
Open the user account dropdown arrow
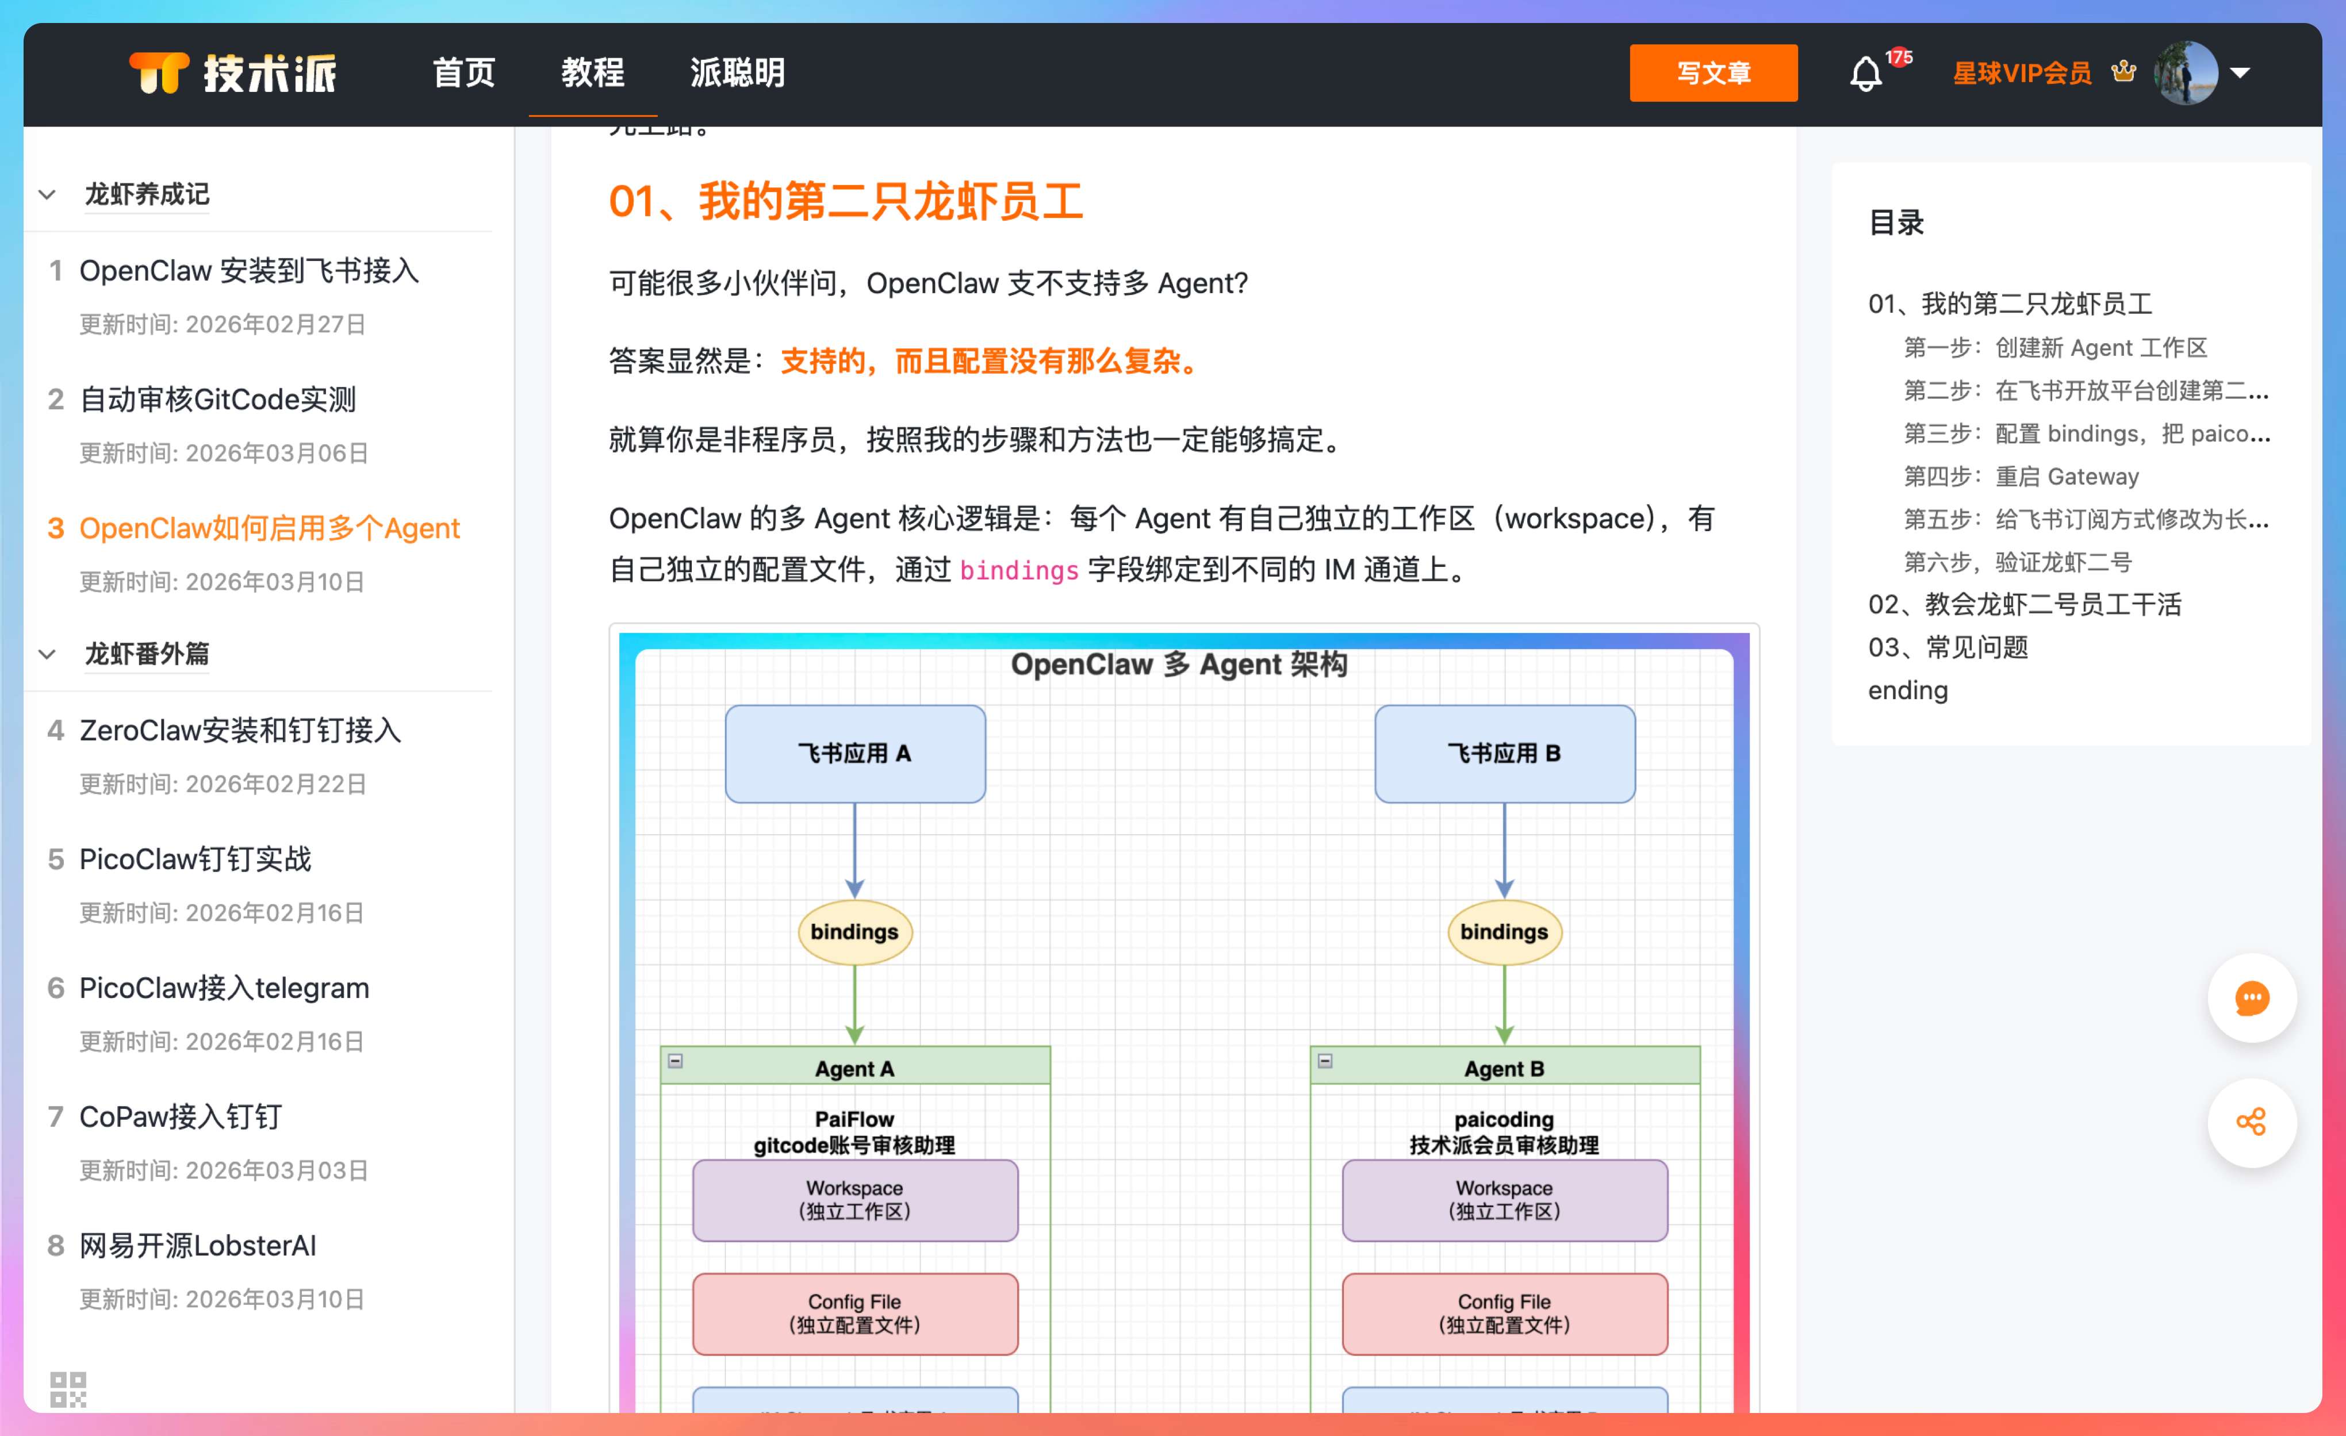[x=2240, y=73]
